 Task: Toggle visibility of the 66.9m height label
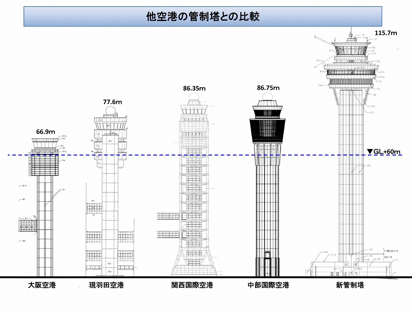pyautogui.click(x=45, y=133)
